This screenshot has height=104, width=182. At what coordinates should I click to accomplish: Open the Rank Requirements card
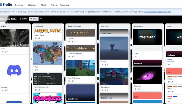pos(48,82)
